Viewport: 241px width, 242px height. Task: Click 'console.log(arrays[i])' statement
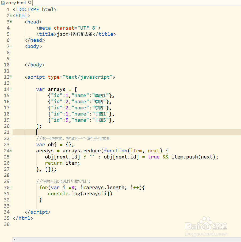coord(80,194)
